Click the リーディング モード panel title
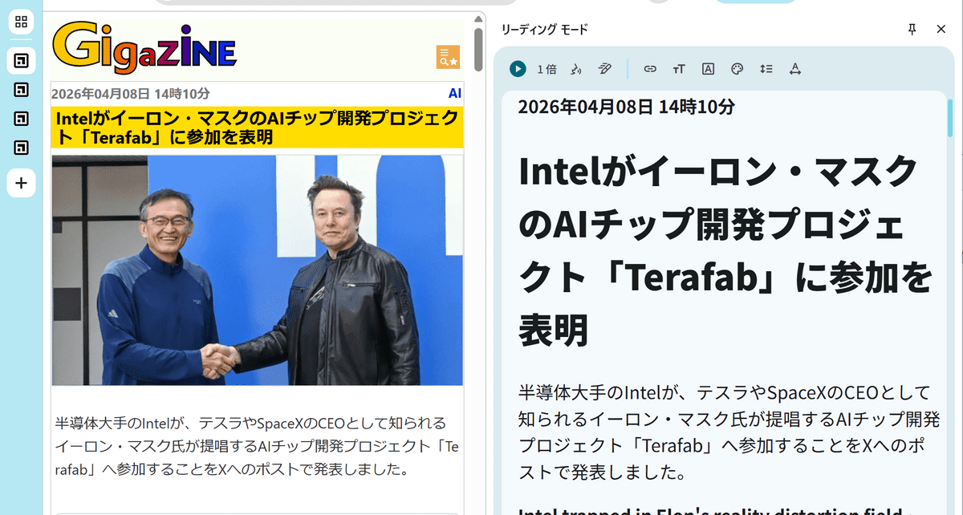 pyautogui.click(x=545, y=29)
